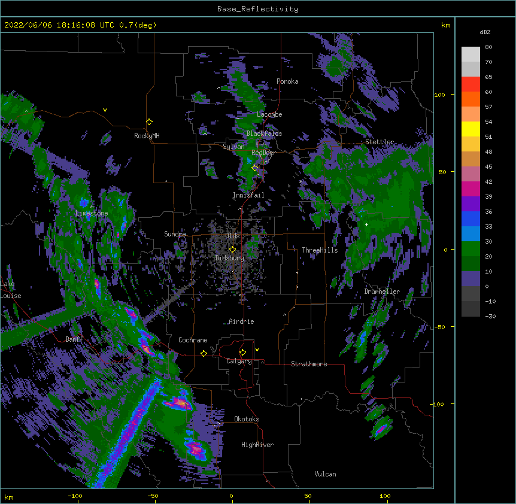
Task: Click the 50 tick on the right axis
Action: (x=442, y=172)
